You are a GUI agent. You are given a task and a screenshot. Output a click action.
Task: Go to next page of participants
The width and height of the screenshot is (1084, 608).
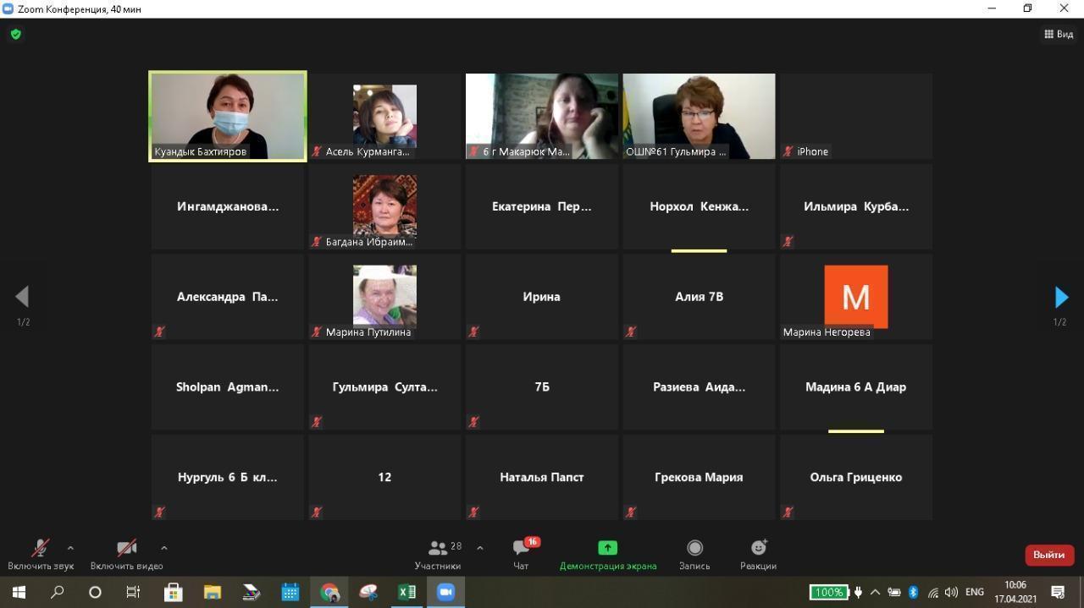(x=1060, y=297)
